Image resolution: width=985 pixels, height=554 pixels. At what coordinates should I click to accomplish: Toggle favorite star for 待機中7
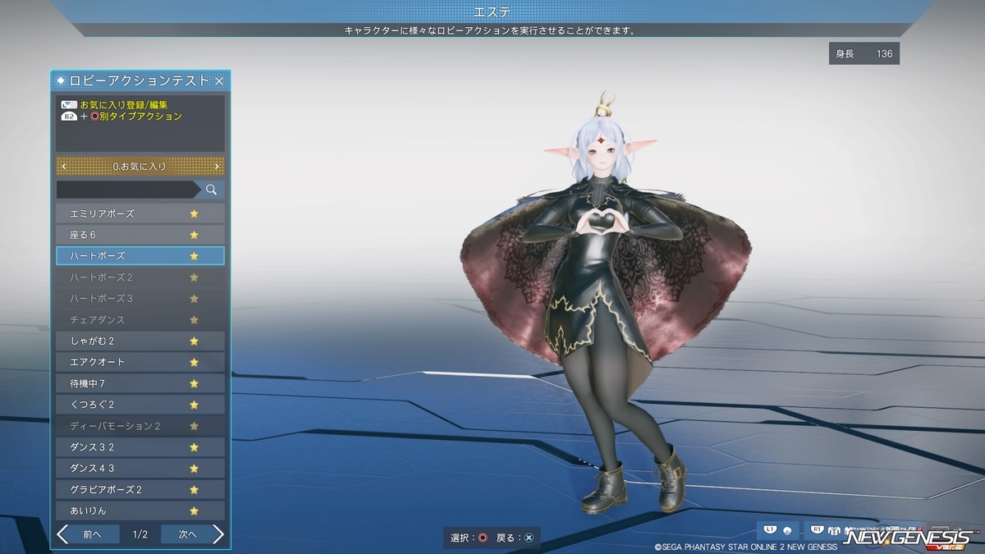pyautogui.click(x=195, y=383)
